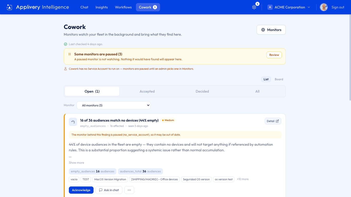The width and height of the screenshot is (351, 197).
Task: Click the green last-checked check icon
Action: coord(66,44)
